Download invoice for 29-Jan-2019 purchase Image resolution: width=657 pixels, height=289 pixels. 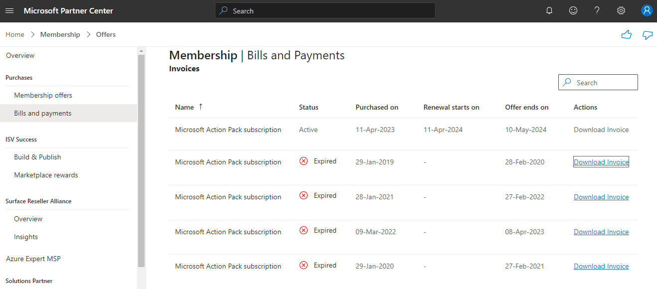point(601,162)
